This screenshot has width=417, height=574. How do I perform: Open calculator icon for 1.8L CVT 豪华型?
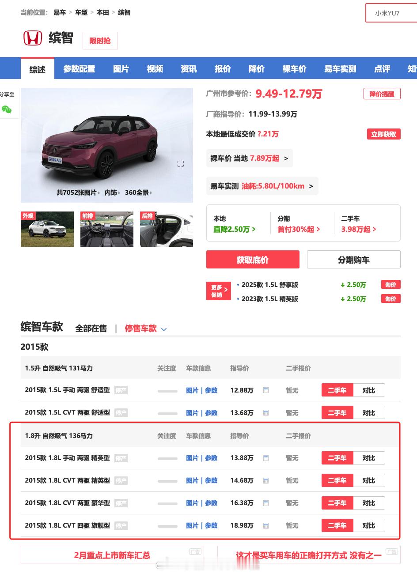point(266,503)
